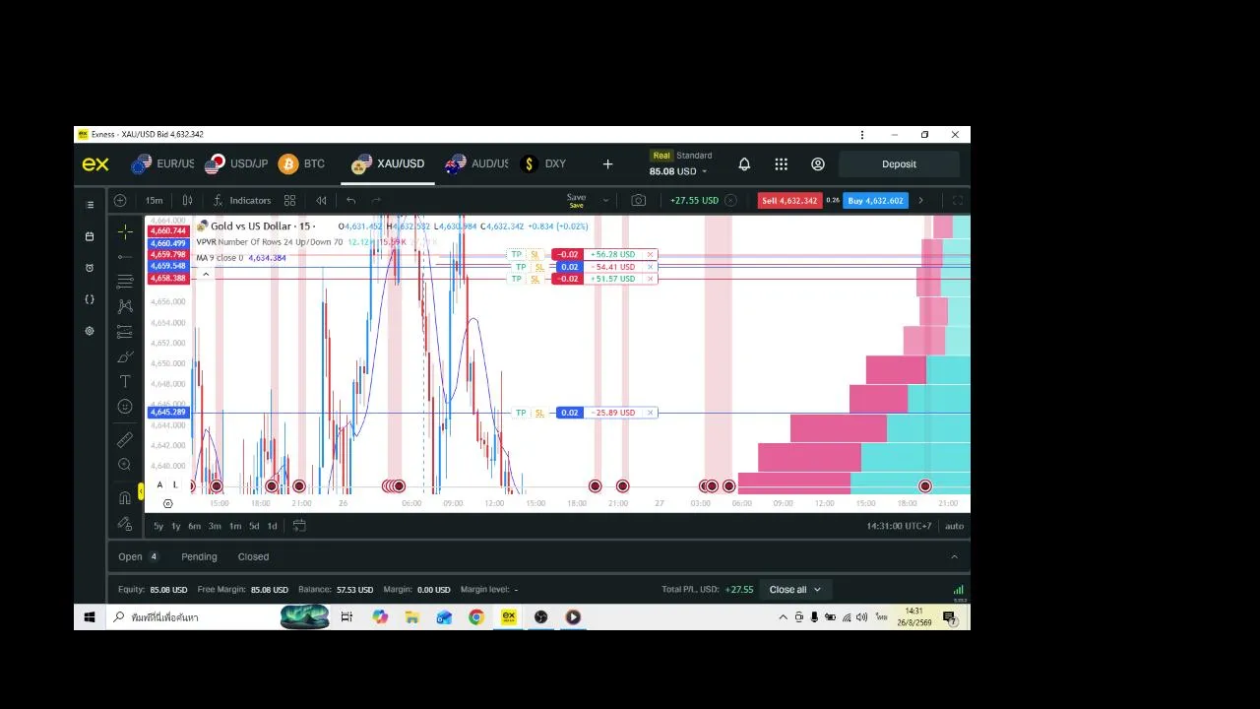1260x709 pixels.
Task: Select the text annotation tool
Action: tap(125, 381)
